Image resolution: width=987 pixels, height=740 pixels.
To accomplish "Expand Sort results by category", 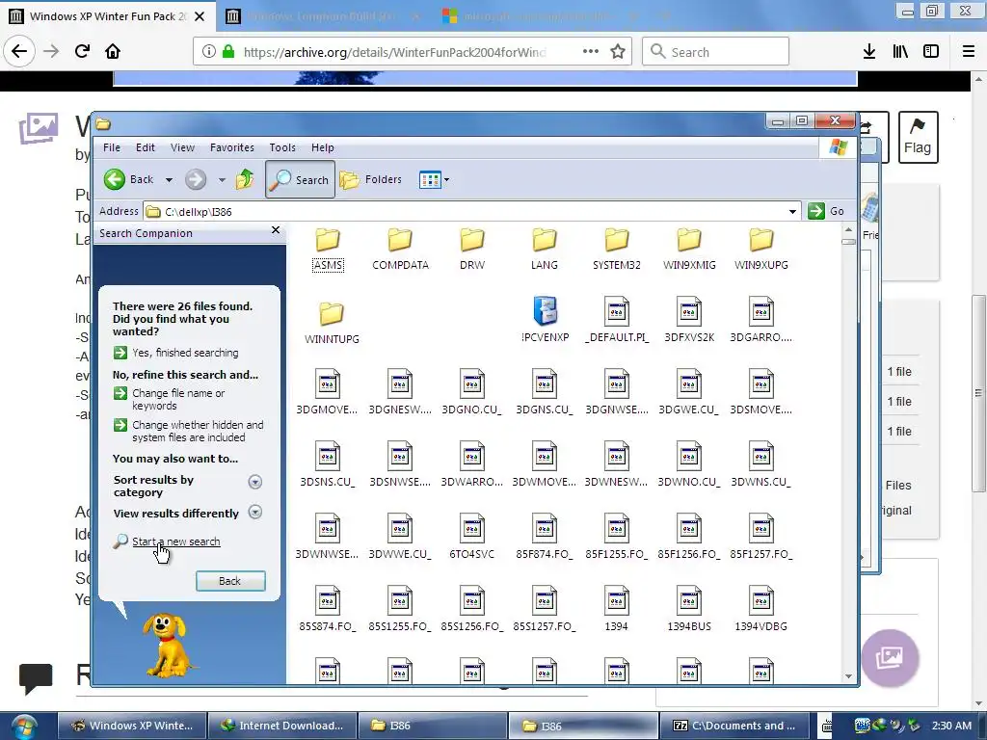I will point(254,482).
